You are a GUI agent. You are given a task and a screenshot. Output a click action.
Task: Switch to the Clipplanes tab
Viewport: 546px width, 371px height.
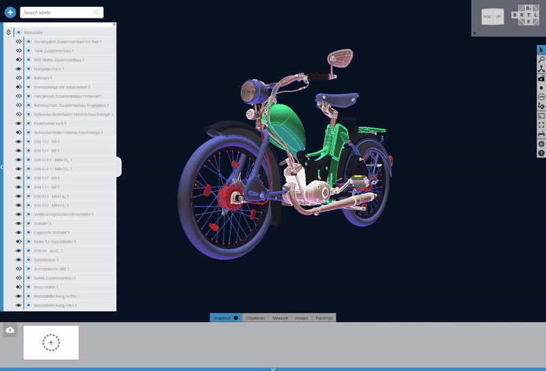255,318
